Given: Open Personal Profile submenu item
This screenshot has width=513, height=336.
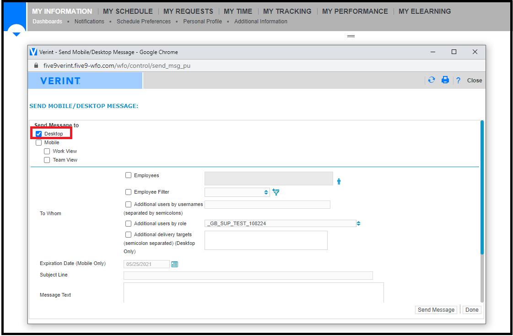Looking at the screenshot, I should (x=203, y=21).
